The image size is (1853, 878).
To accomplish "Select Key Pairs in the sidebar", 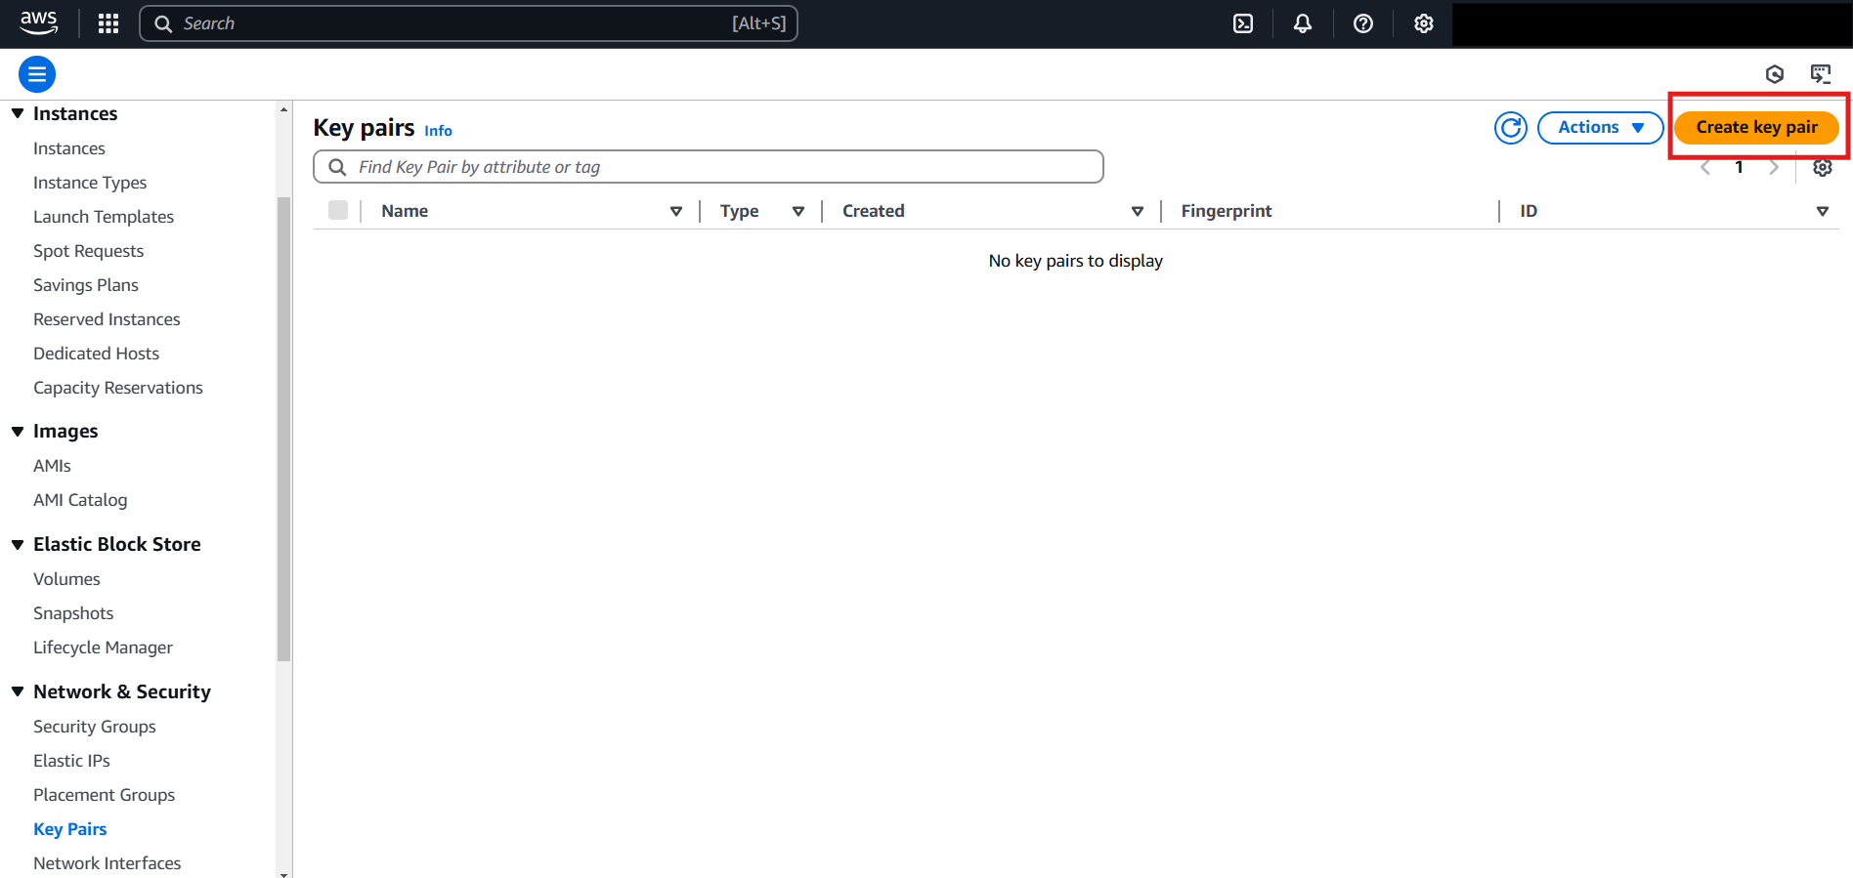I will click(x=70, y=829).
